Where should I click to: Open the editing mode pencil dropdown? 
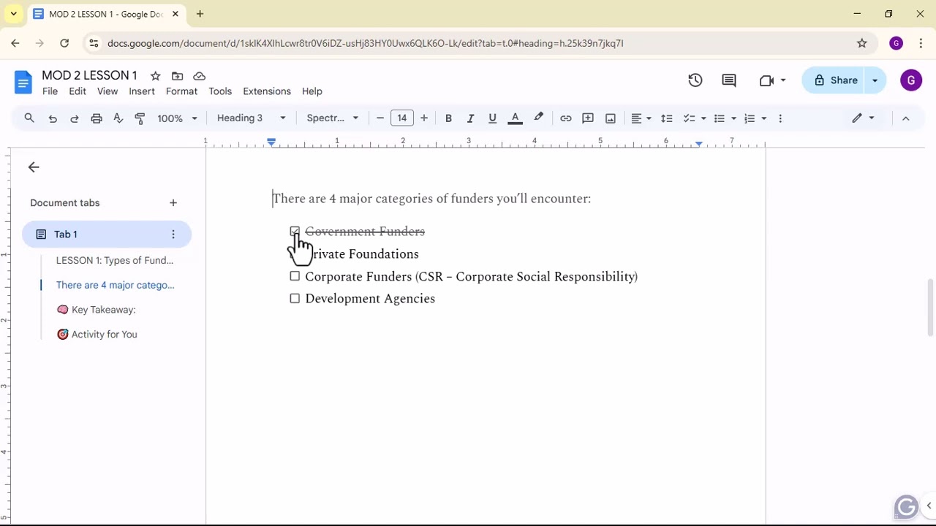[x=863, y=118]
